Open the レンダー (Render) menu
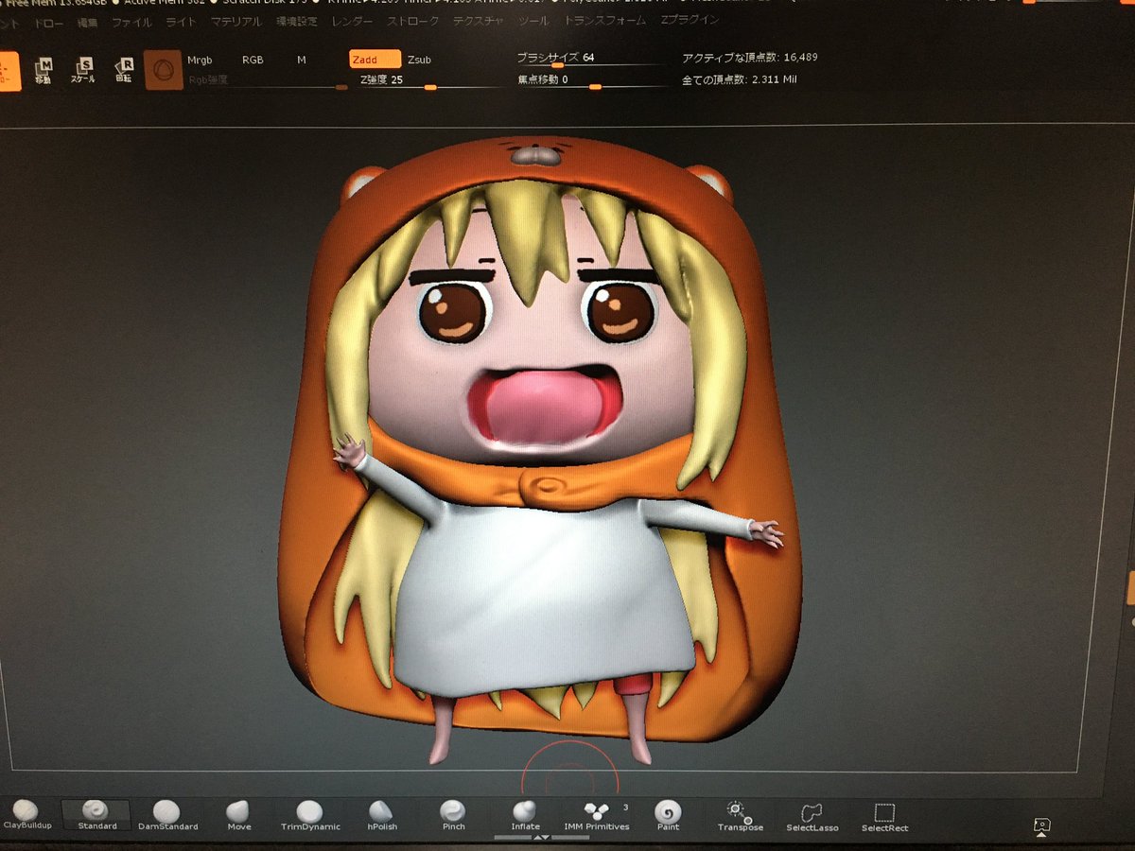 click(353, 21)
